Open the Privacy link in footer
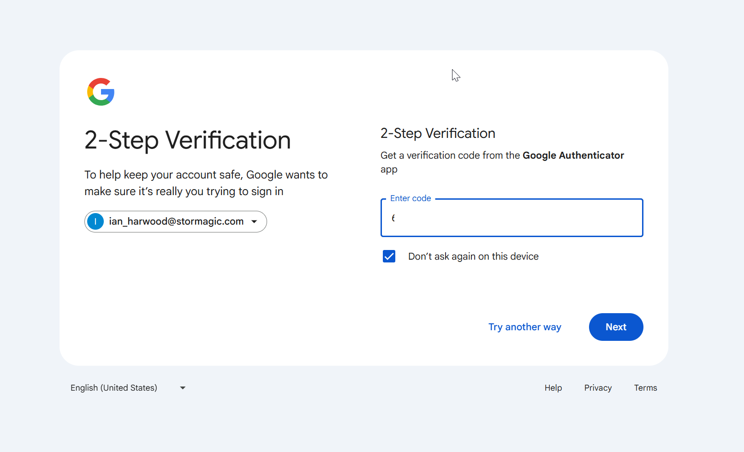Screen dimensions: 744x452 [x=598, y=388]
